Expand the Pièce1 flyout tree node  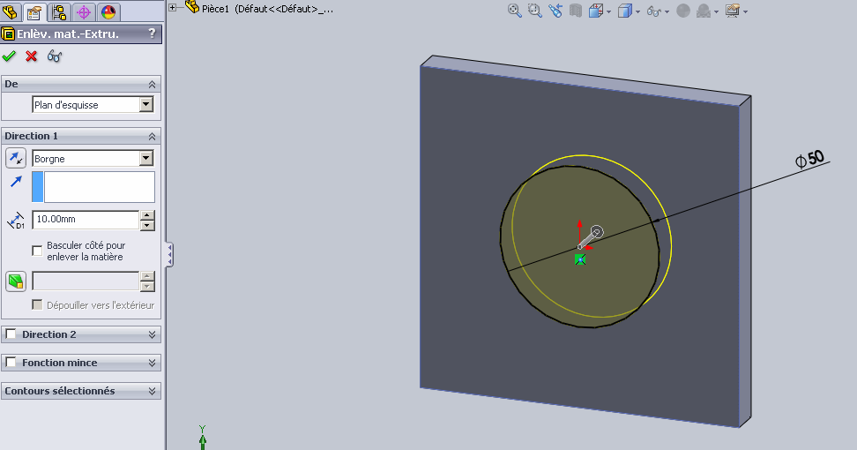click(173, 8)
